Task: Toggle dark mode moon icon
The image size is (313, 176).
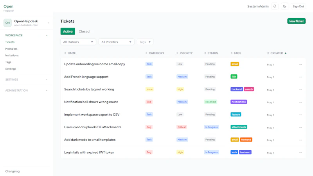Action: (x=284, y=6)
